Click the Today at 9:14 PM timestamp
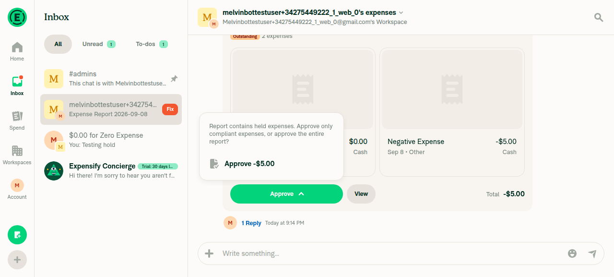614x277 pixels. (284, 223)
